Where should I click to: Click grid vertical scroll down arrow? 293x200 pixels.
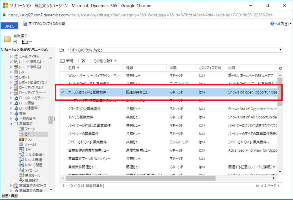coord(280,172)
